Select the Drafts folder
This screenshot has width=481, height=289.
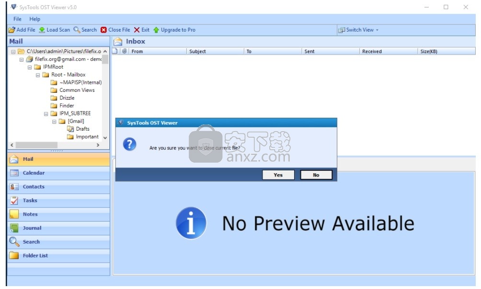click(82, 129)
